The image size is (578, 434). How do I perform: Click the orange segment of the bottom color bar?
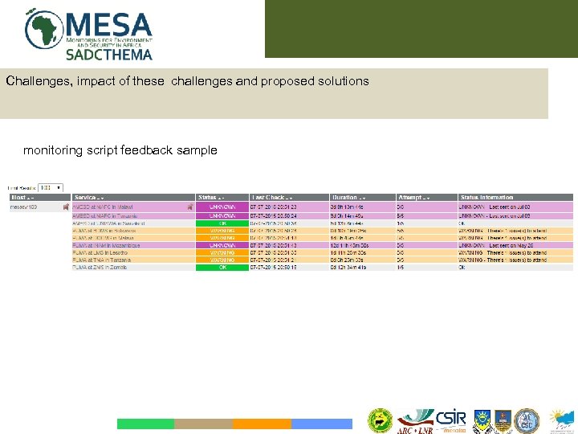coord(262,424)
